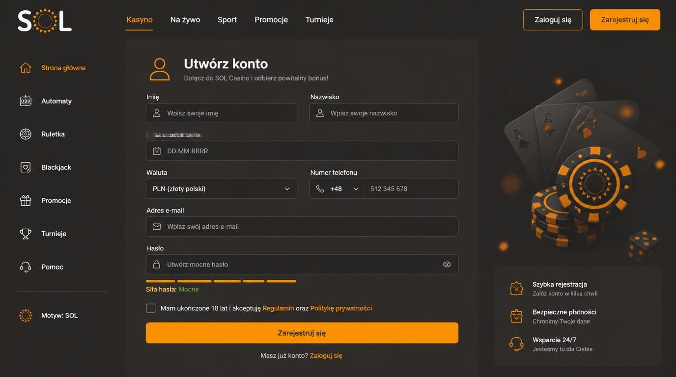Click the Zaloguj się header button
676x377 pixels.
(553, 20)
